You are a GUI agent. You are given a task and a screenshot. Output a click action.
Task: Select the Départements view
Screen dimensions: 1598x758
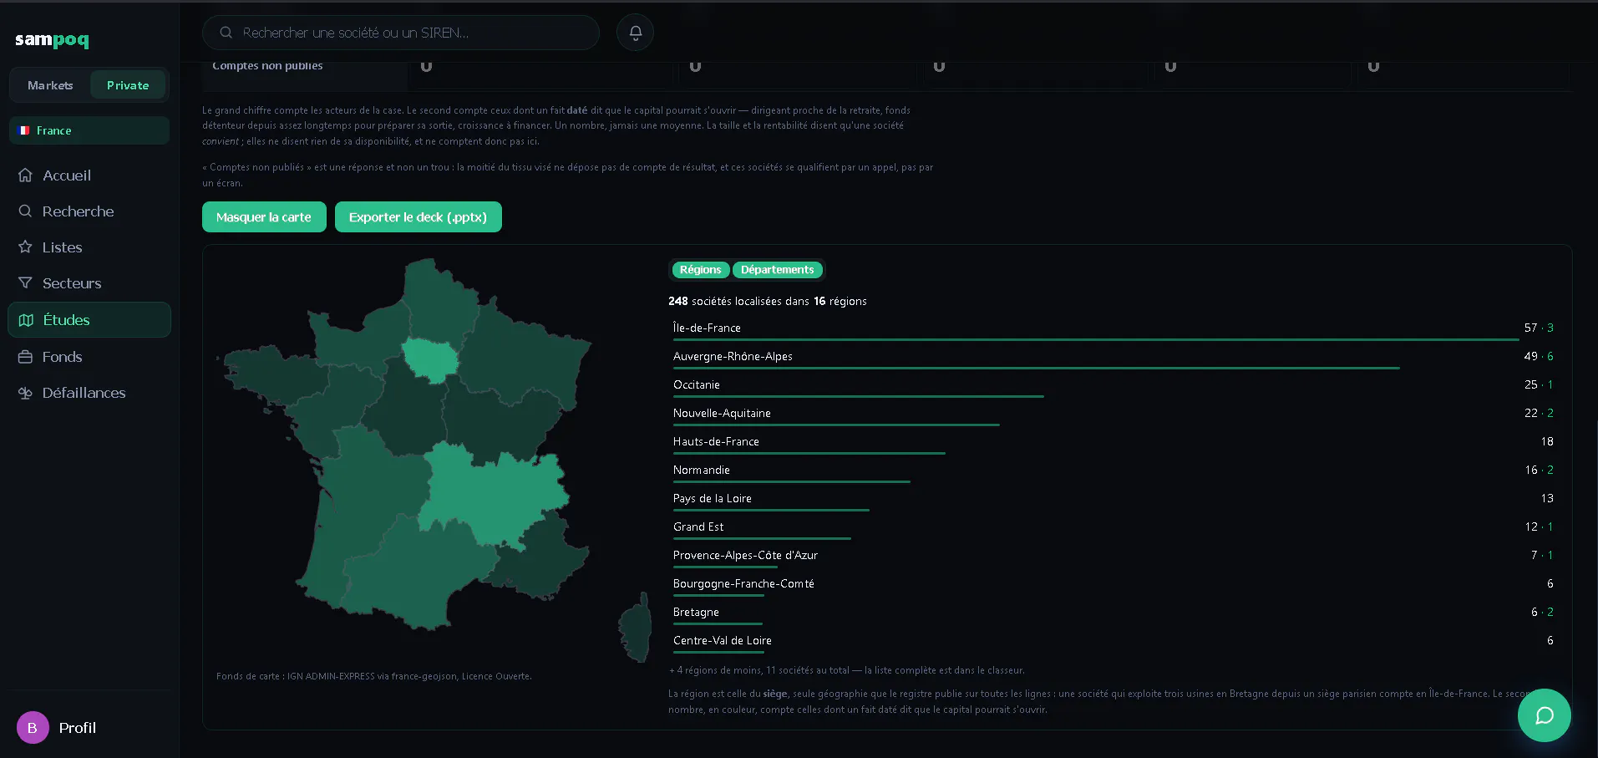777,270
